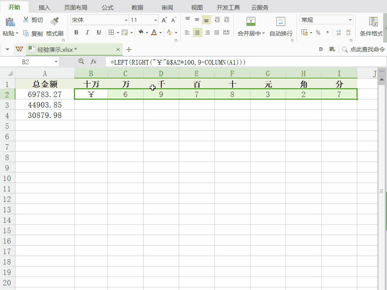The width and height of the screenshot is (387, 290).
Task: Select cell A3 containing 44903.85
Action: pyautogui.click(x=45, y=105)
